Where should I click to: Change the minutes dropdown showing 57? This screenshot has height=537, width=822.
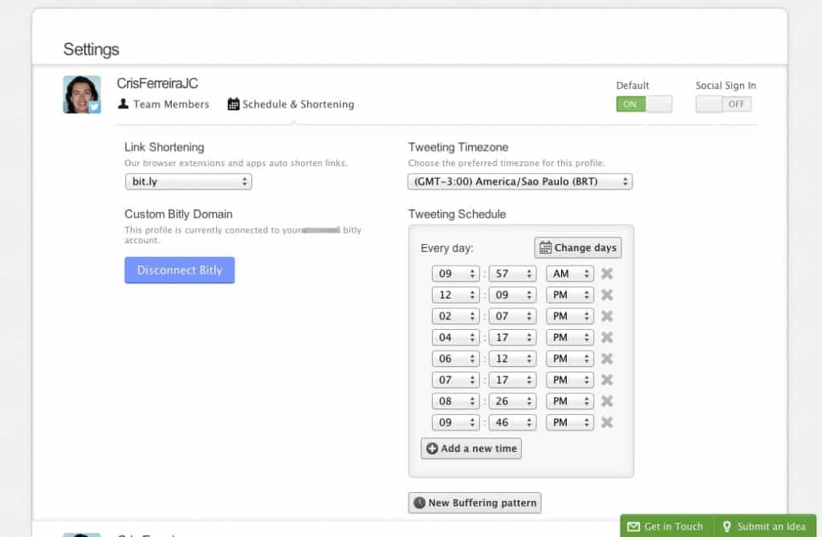(x=512, y=274)
